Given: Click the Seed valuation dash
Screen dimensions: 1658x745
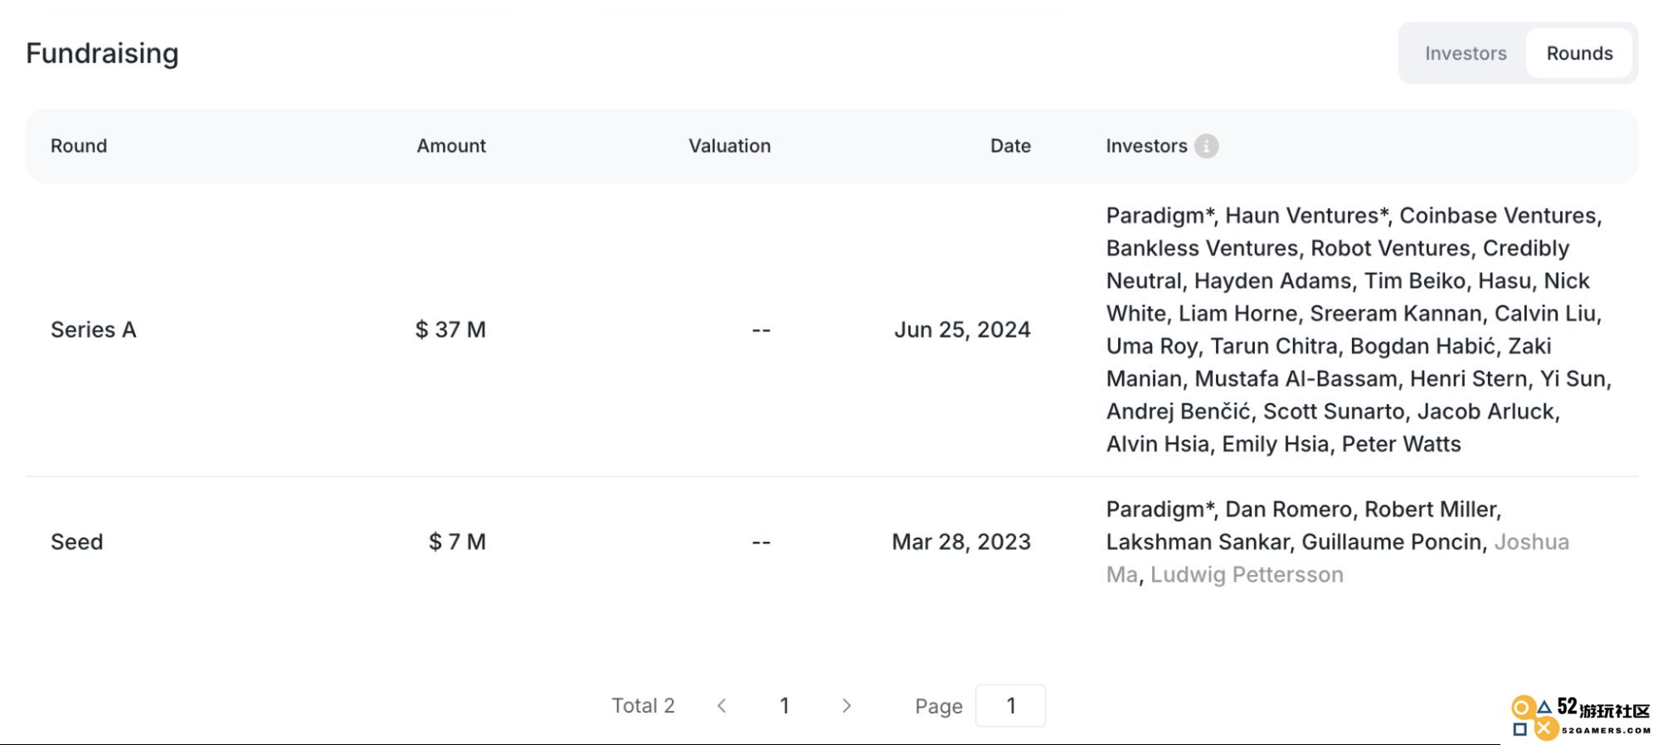Looking at the screenshot, I should pyautogui.click(x=761, y=543).
